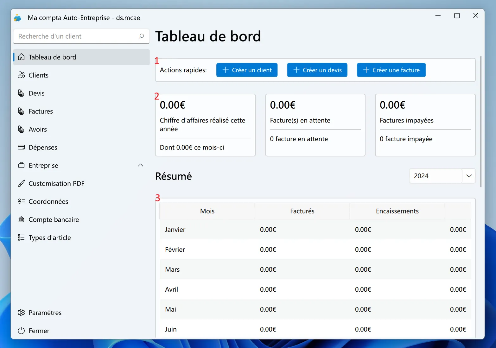
Task: Click the Créer une facture button
Action: click(391, 70)
